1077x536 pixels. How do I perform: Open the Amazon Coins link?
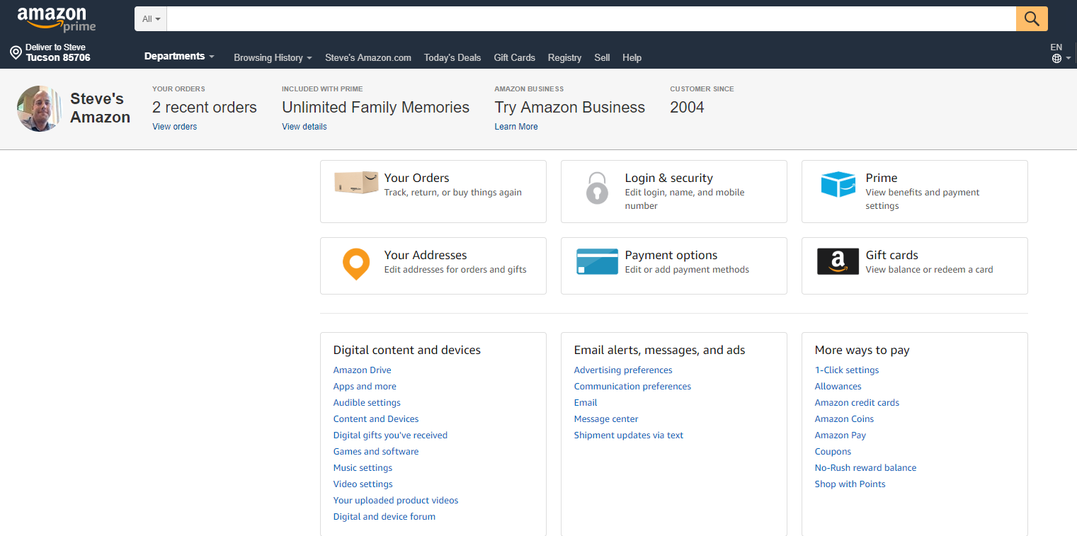point(845,419)
